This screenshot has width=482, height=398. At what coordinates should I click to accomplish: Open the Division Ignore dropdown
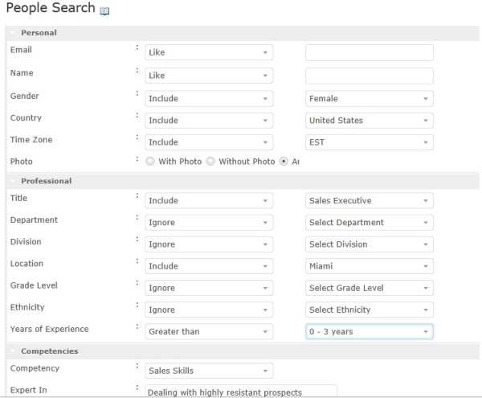tap(209, 244)
